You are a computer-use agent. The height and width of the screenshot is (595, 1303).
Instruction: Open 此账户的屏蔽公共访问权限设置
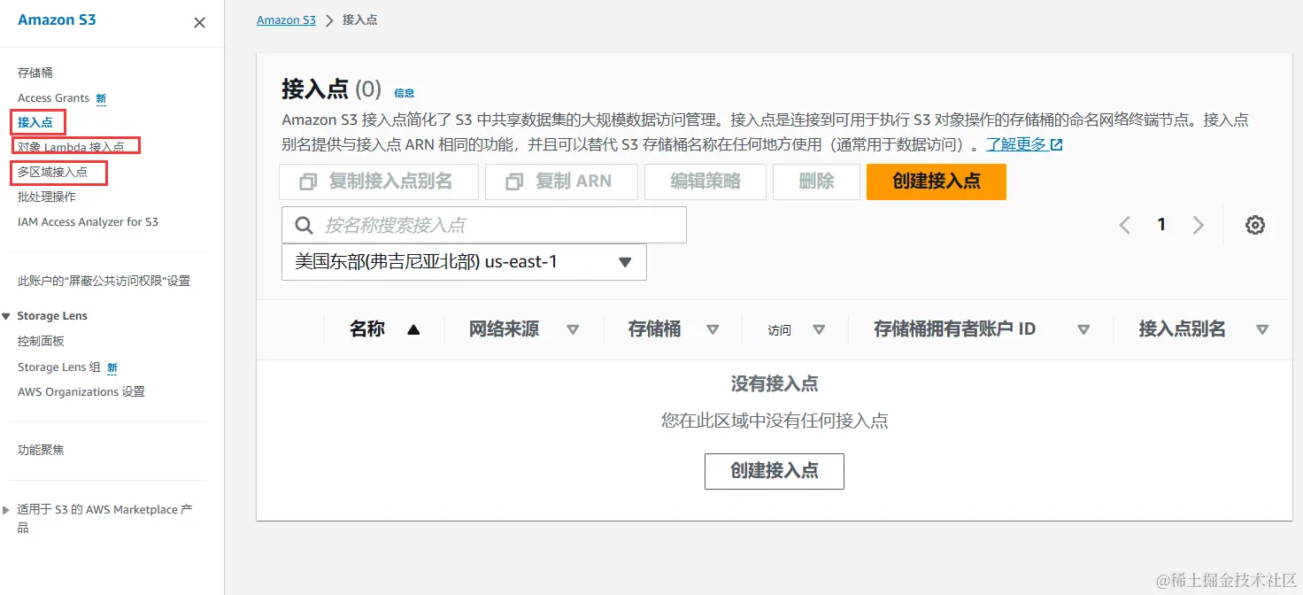(x=104, y=281)
